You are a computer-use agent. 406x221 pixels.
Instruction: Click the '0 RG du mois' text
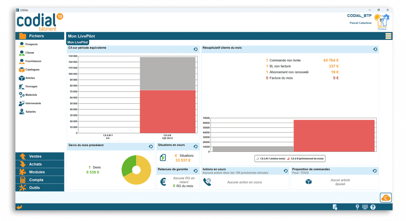pos(183,186)
